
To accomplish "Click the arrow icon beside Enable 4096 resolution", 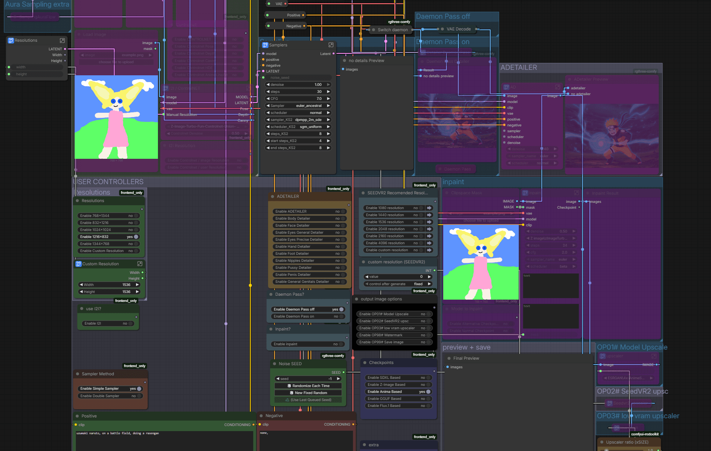I will click(429, 243).
